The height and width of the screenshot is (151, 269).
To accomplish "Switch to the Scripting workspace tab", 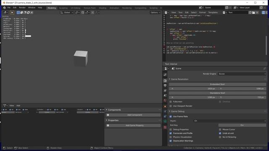I will click(153, 8).
